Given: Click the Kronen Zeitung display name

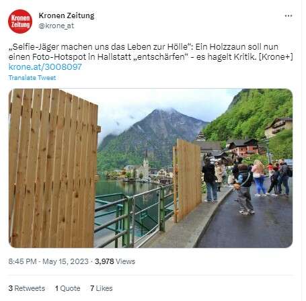Looking at the screenshot, I should [67, 15].
